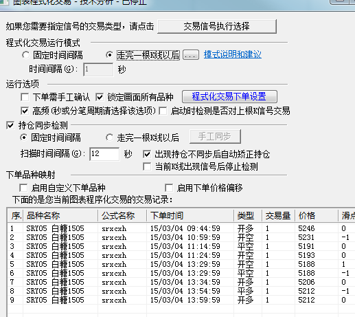Click 开空 type in record 2
This screenshot has height=317, width=355.
click(245, 237)
